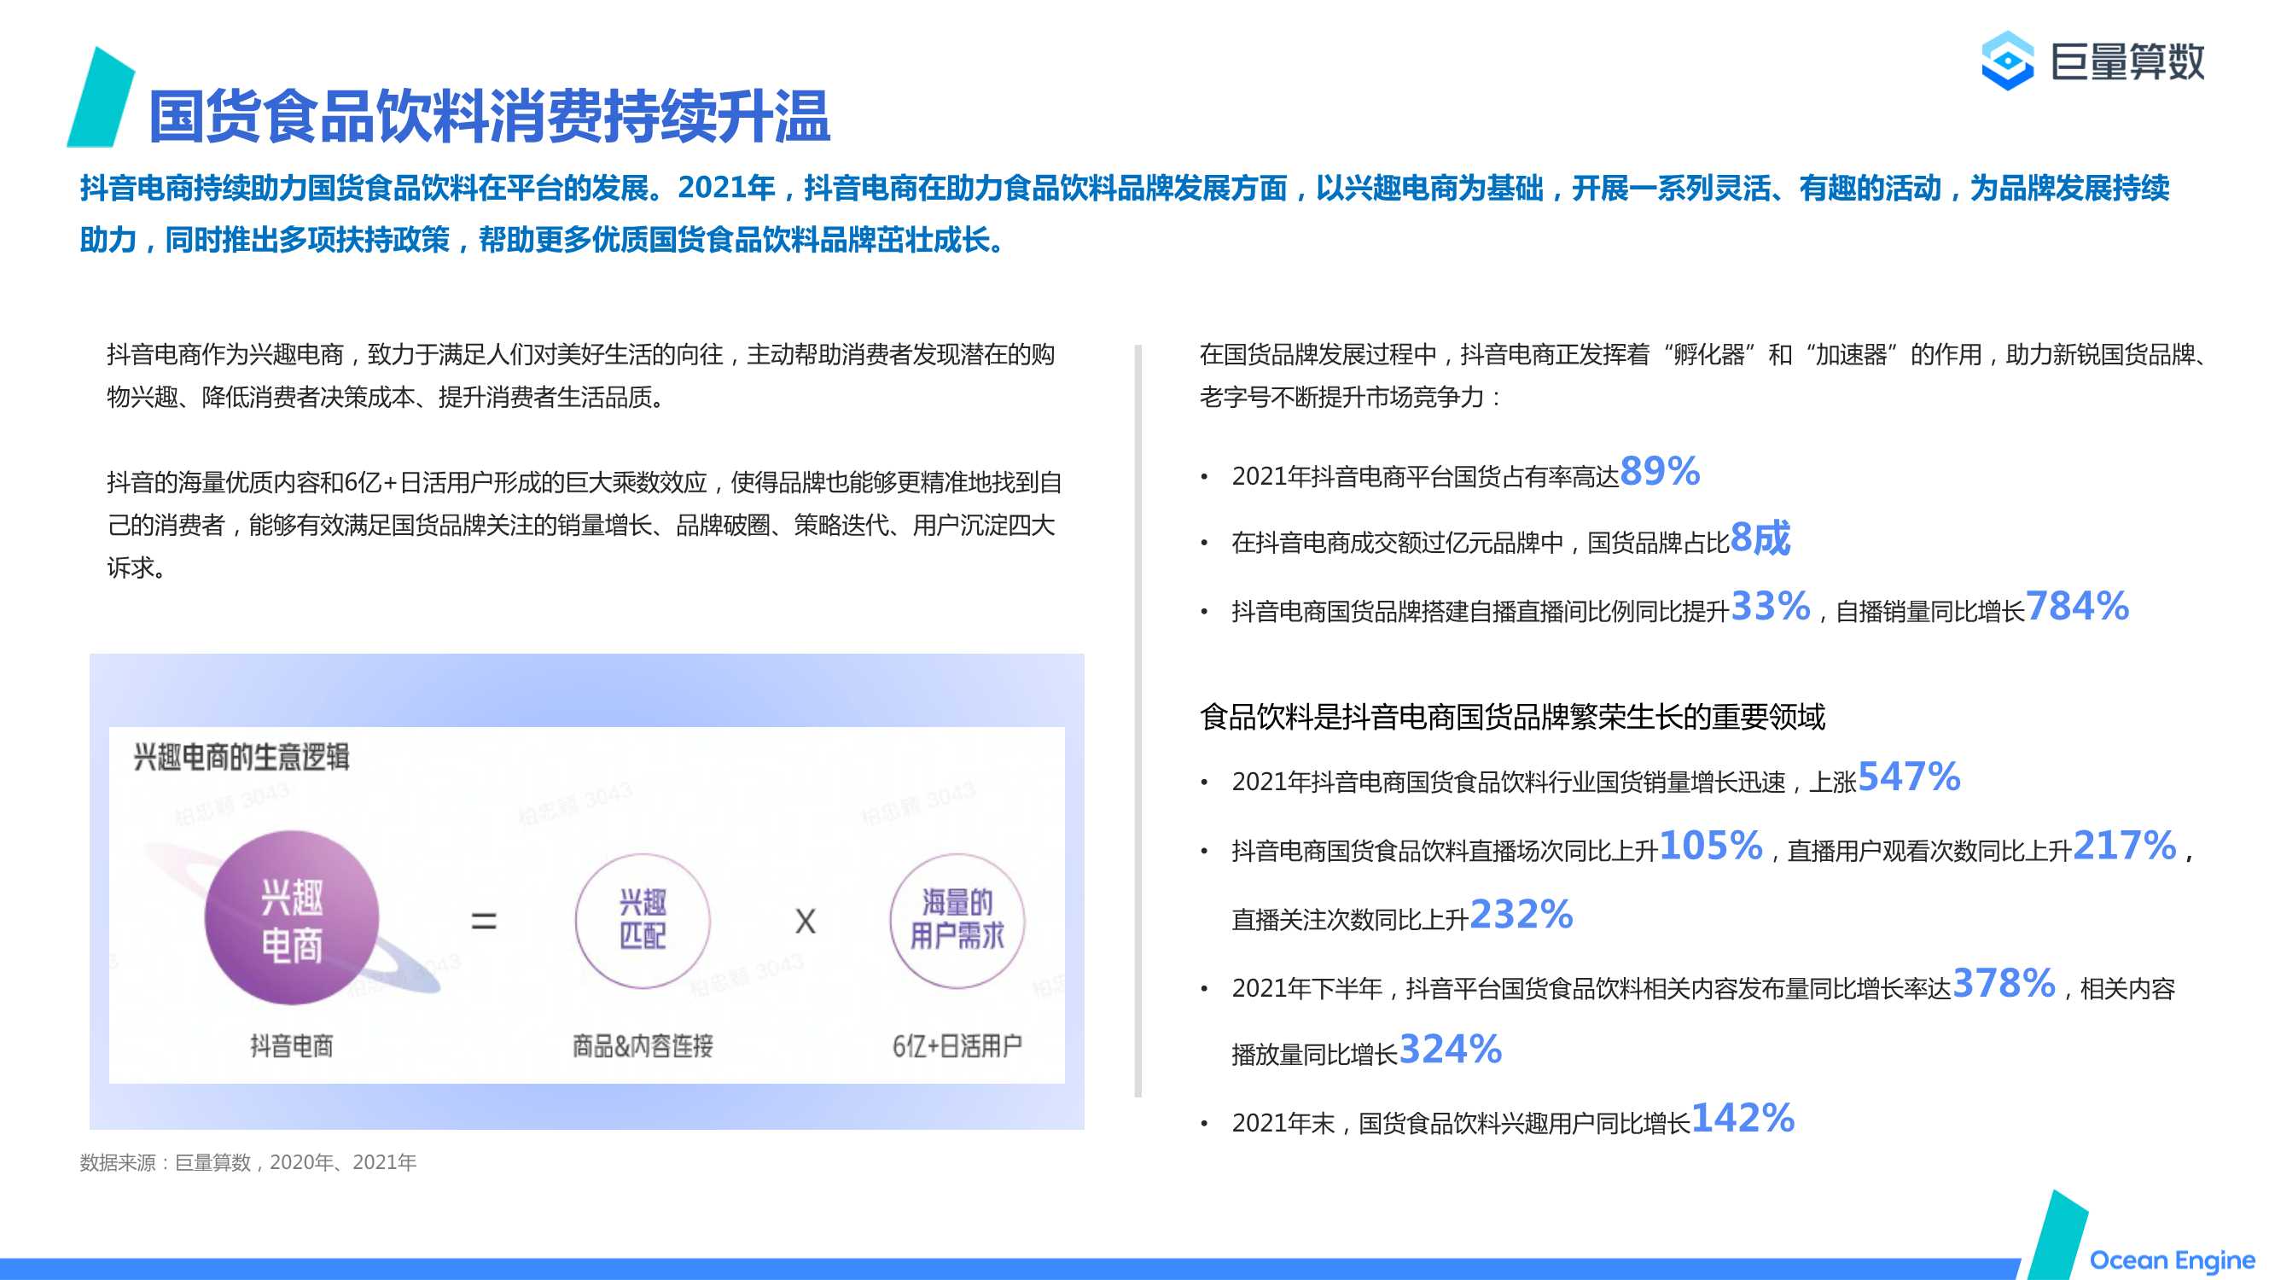Click the 142% figure

pos(1743,1119)
